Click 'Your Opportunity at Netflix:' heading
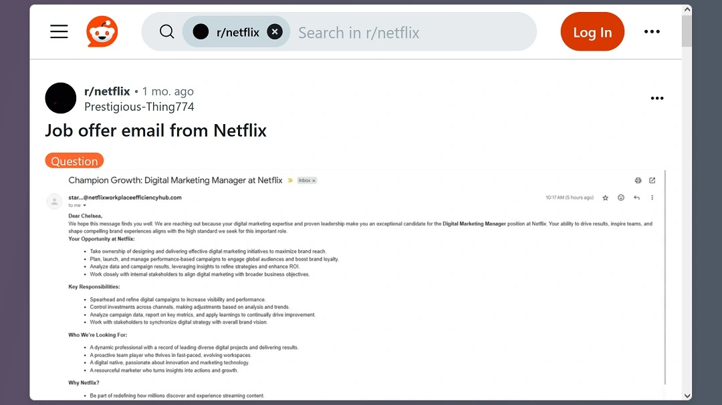The image size is (722, 405). pyautogui.click(x=102, y=239)
